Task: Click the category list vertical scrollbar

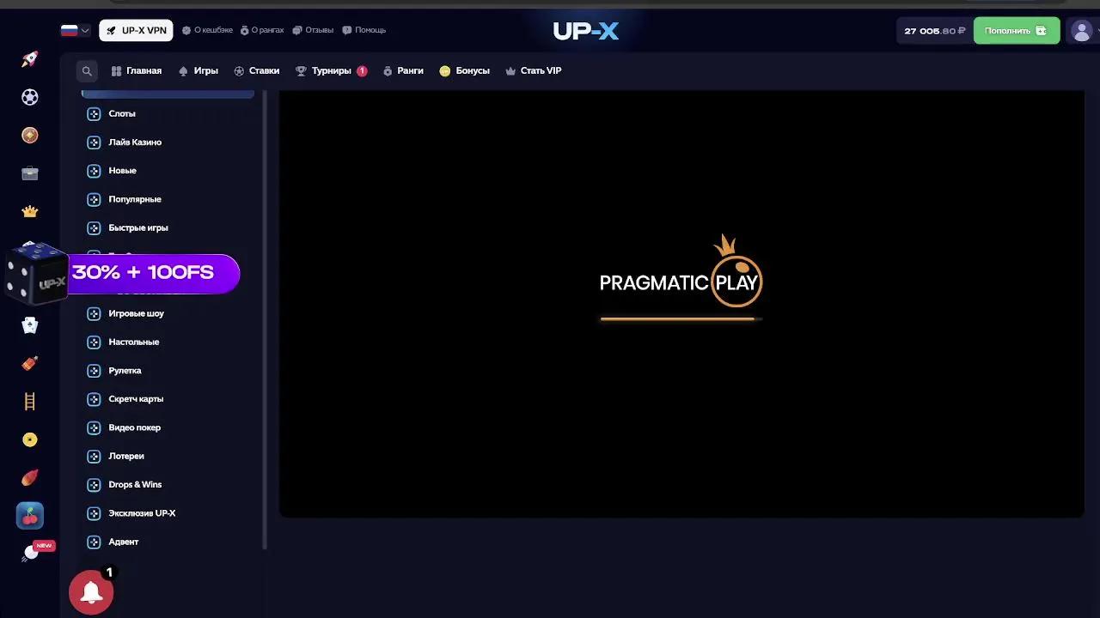Action: (x=265, y=319)
